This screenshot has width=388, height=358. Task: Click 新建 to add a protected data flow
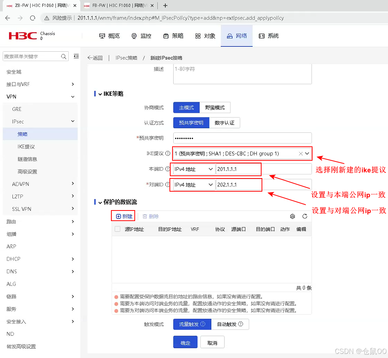[x=123, y=216]
